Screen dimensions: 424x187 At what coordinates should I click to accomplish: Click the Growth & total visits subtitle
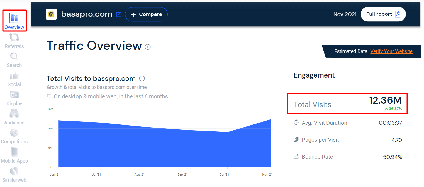coord(97,87)
